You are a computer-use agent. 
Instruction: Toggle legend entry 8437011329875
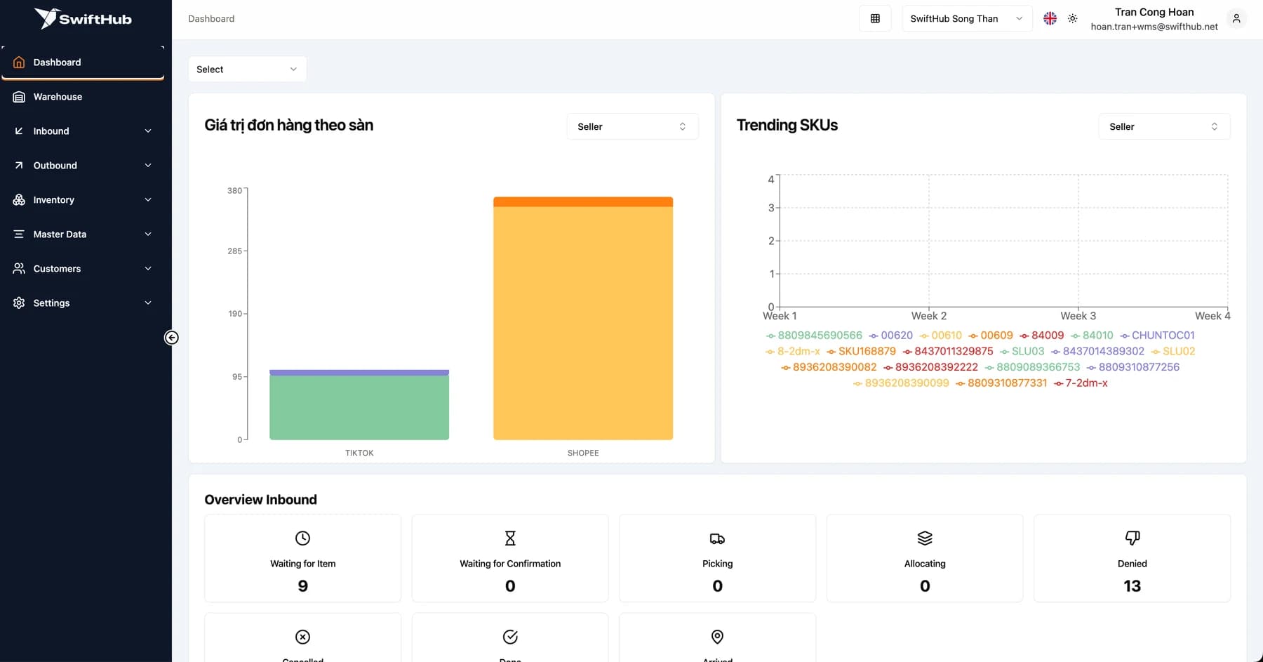(x=948, y=351)
